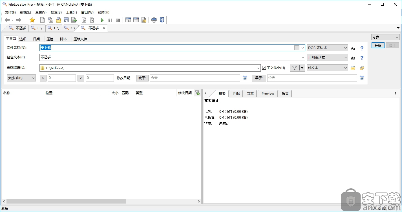Open the help book icon in the toolbar
This screenshot has height=212, width=402.
(x=162, y=20)
